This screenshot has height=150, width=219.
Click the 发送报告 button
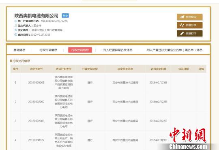tap(189, 17)
